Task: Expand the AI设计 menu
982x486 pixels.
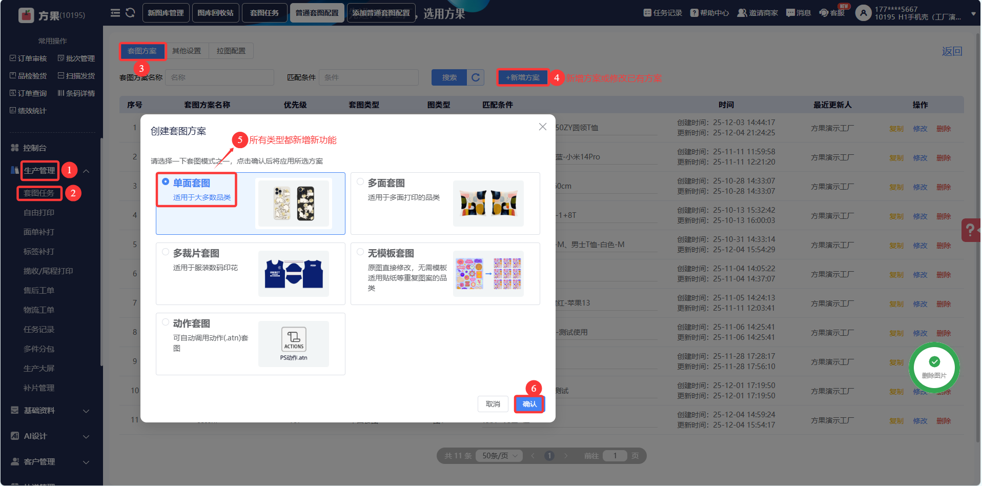Action: 86,436
